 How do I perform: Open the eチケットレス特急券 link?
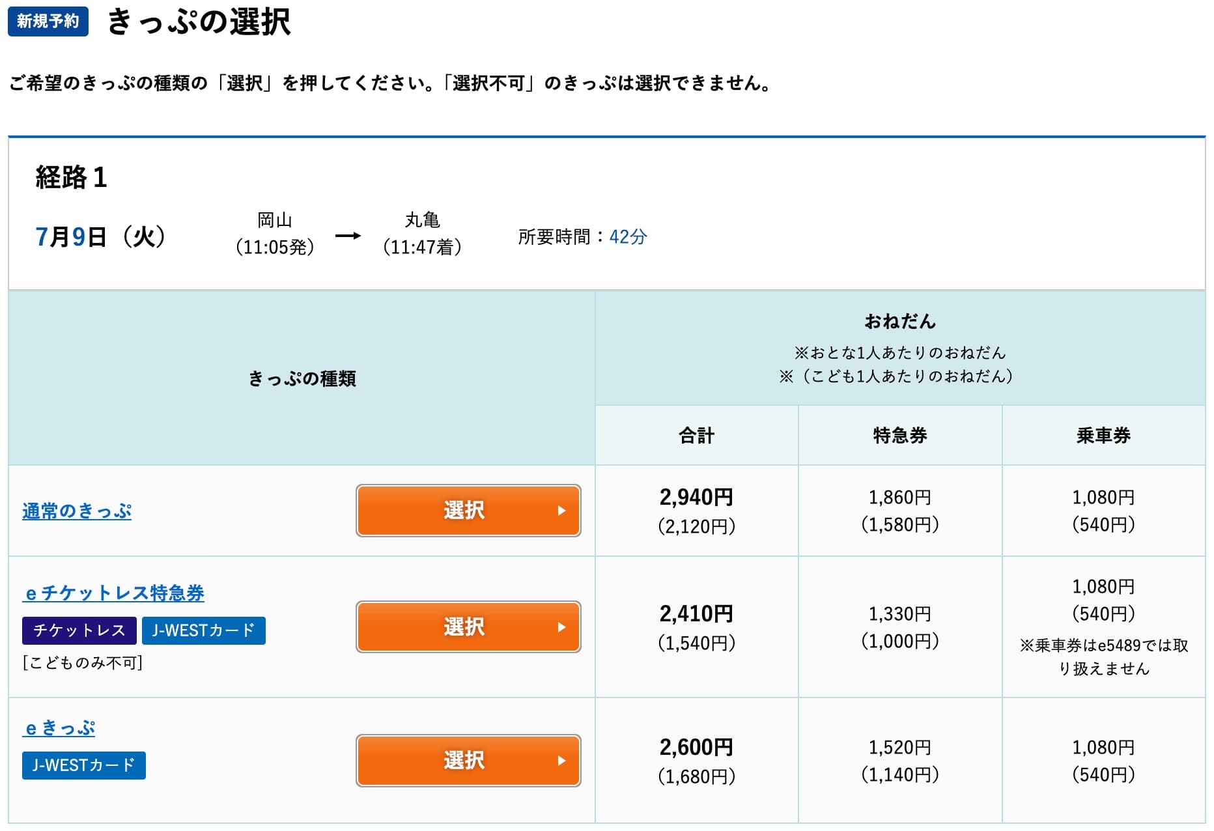pyautogui.click(x=113, y=593)
